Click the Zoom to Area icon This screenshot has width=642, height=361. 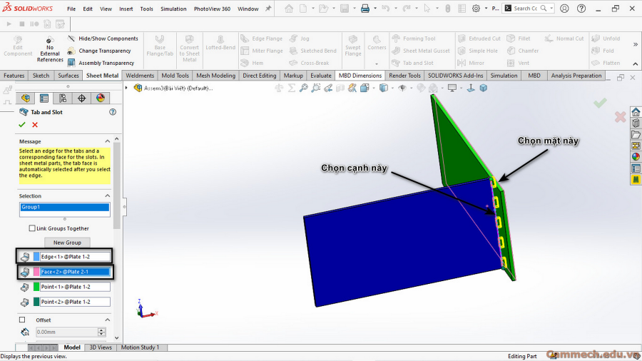pyautogui.click(x=316, y=88)
